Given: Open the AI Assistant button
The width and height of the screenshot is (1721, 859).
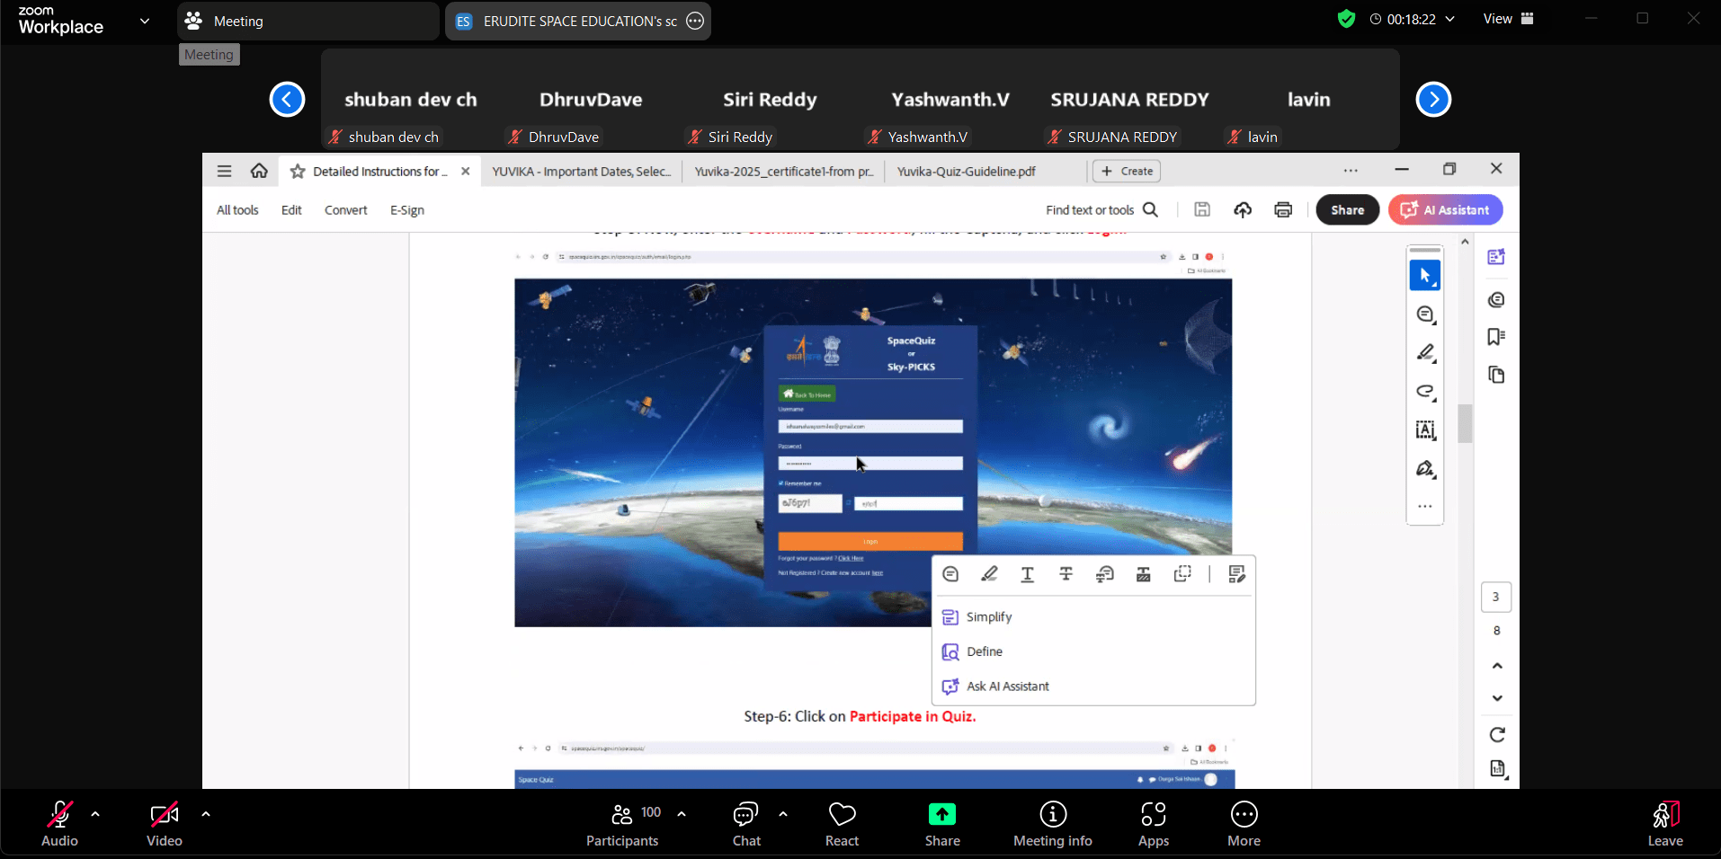Looking at the screenshot, I should click(1445, 209).
